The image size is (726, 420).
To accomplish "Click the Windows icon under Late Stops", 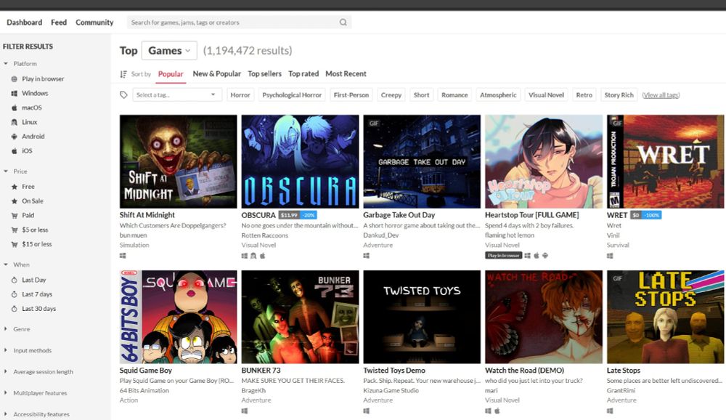I will point(610,411).
